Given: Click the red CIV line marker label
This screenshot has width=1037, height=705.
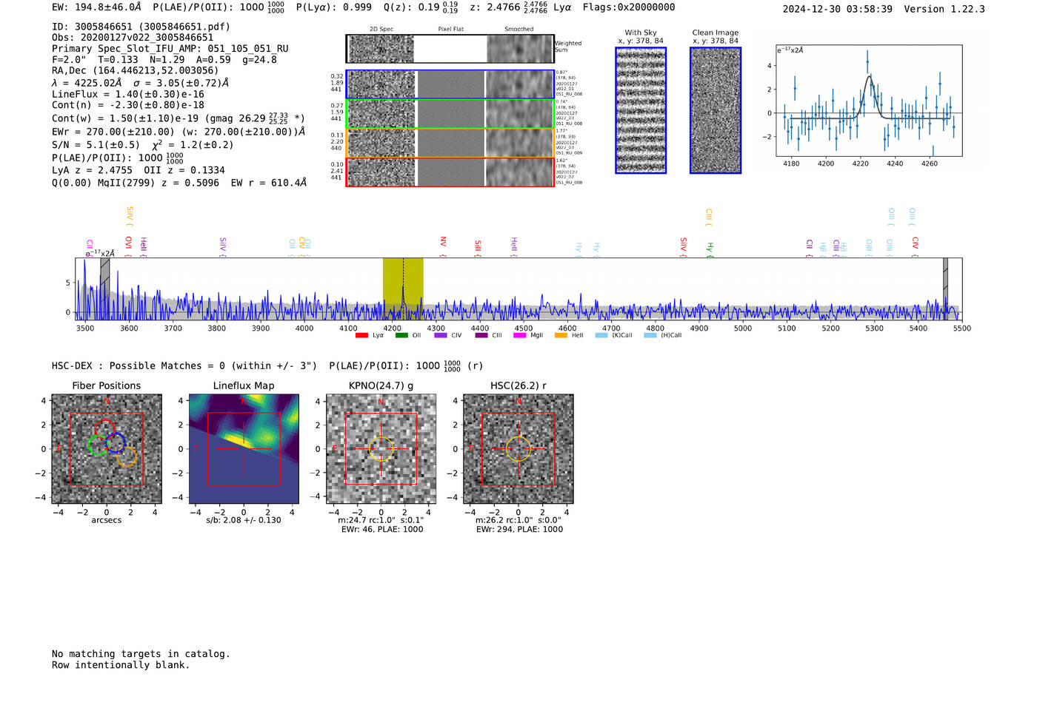Looking at the screenshot, I should pyautogui.click(x=916, y=245).
